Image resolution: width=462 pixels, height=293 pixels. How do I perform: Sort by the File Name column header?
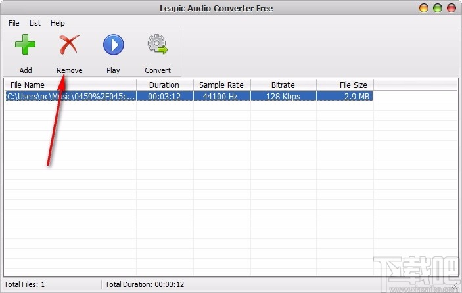click(x=70, y=85)
